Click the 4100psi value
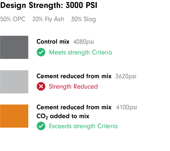This screenshot has height=151, width=170. 126,107
